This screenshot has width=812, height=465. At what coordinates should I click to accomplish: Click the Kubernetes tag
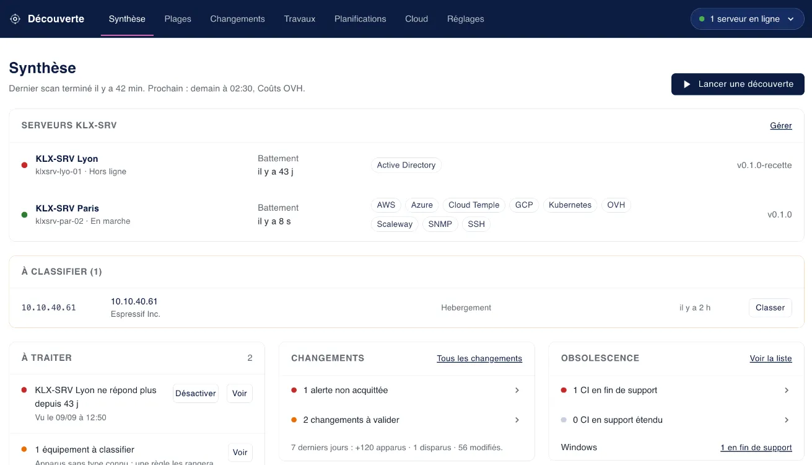[570, 205]
